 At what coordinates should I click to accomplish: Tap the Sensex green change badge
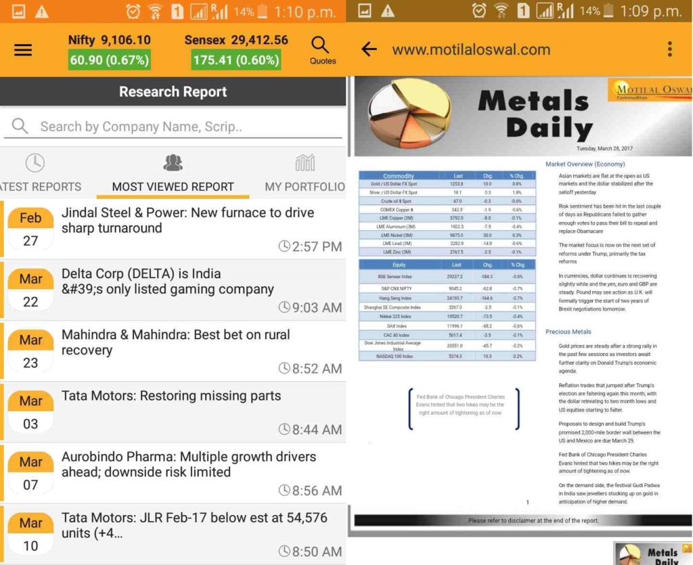tap(236, 60)
